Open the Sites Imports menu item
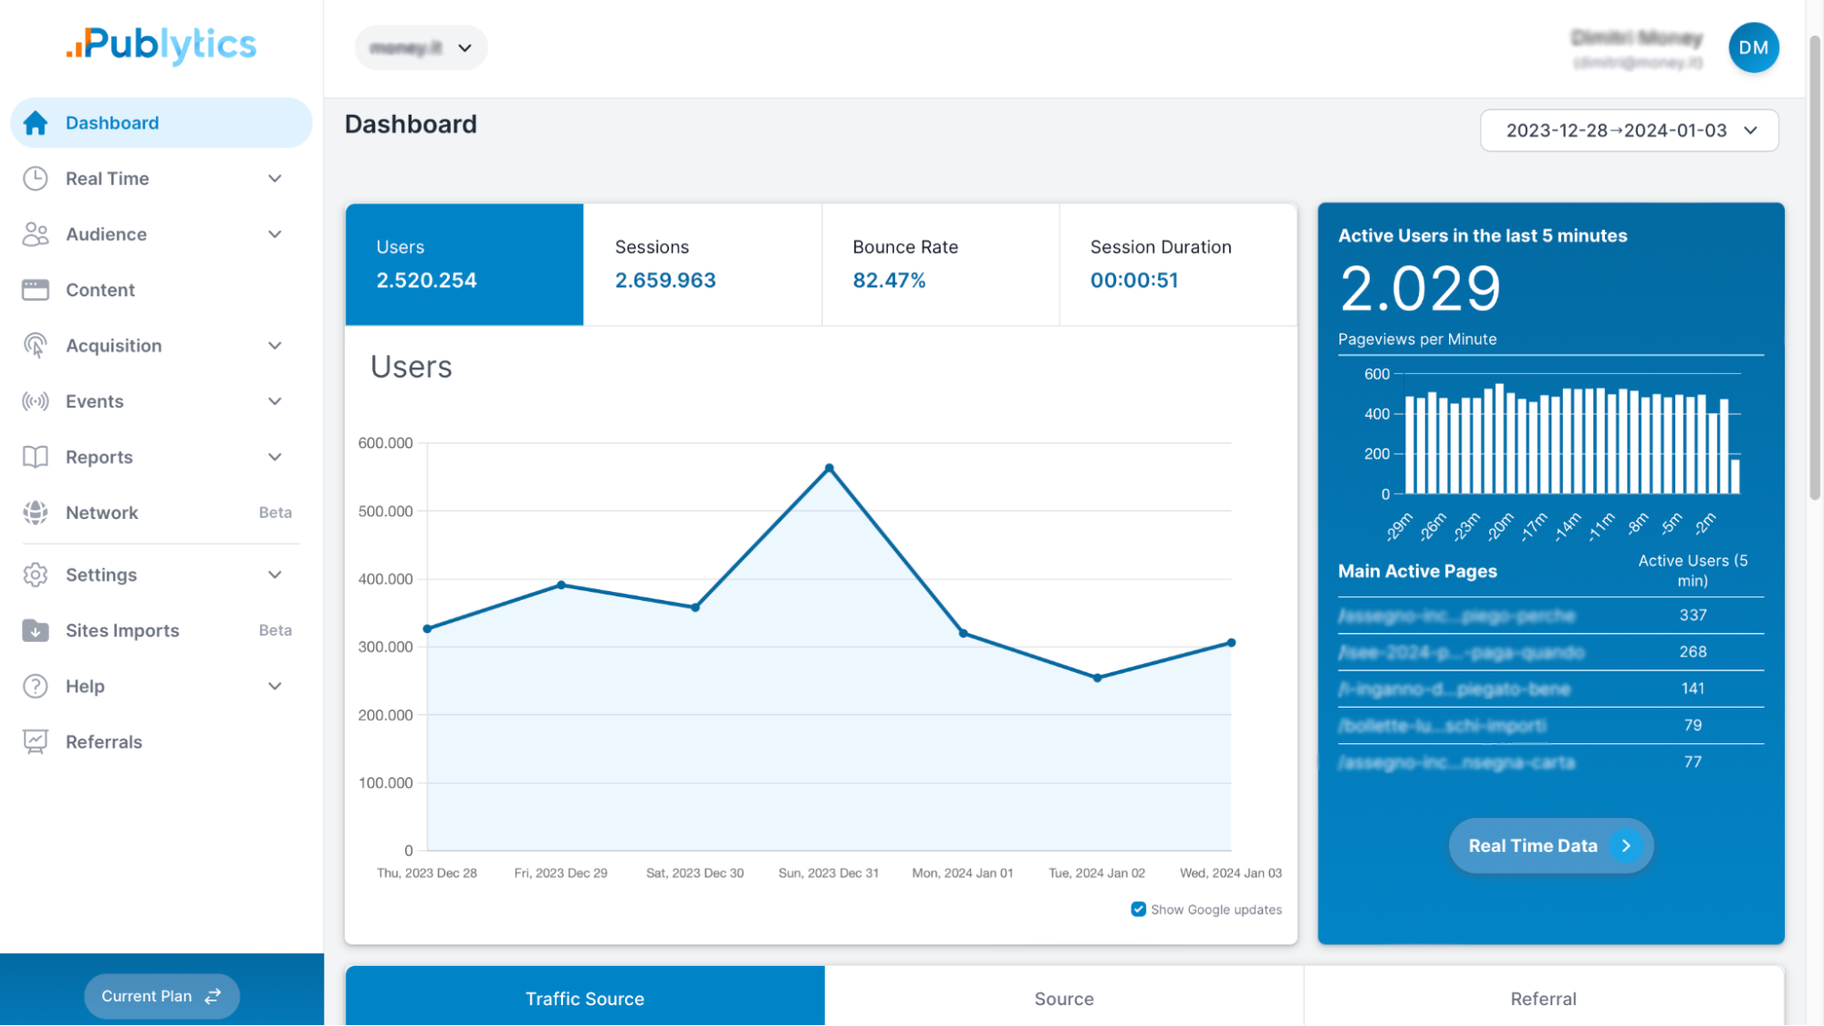1824x1026 pixels. click(x=162, y=631)
